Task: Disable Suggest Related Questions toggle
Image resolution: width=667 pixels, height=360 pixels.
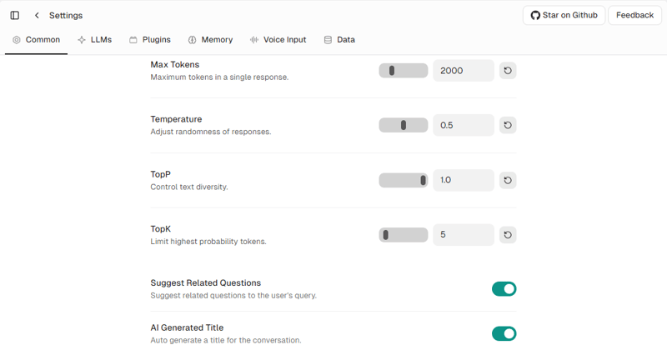Action: (x=504, y=289)
